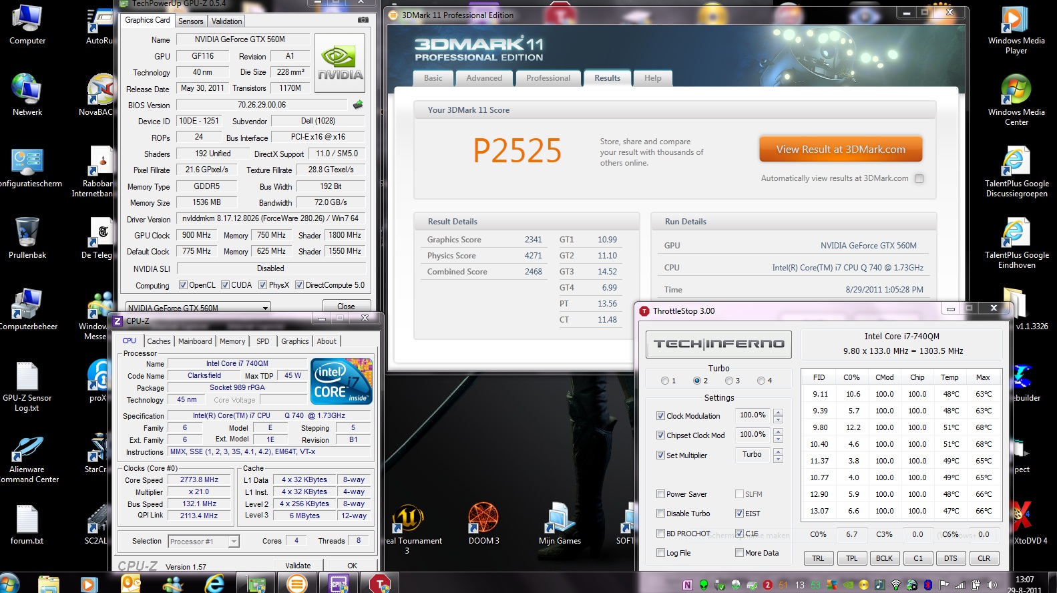Open Internet Explorer from the taskbar
1057x593 pixels.
coord(214,583)
